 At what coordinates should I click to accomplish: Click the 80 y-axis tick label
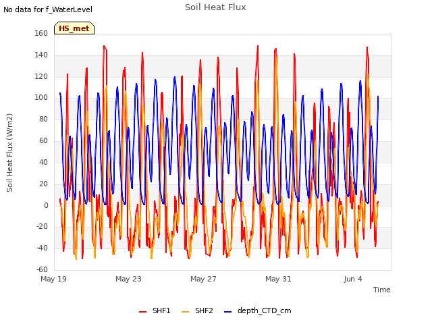(x=43, y=119)
